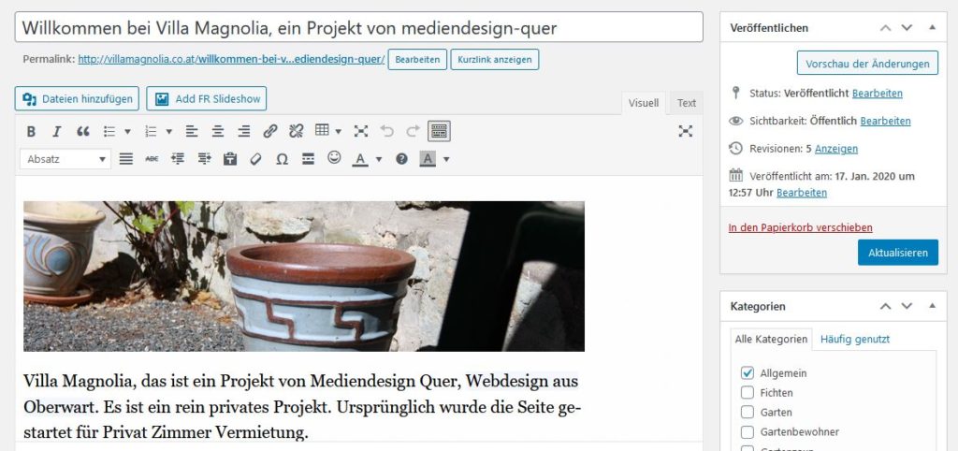The height and width of the screenshot is (451, 958).
Task: Center align the text
Action: click(218, 131)
